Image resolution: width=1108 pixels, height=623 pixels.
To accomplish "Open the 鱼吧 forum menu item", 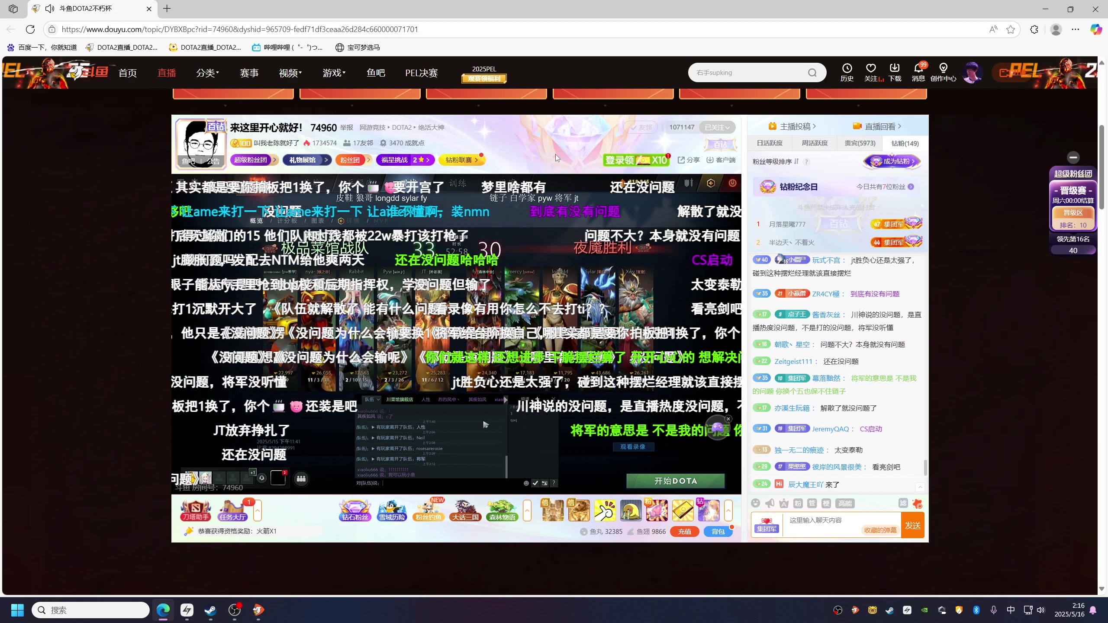I will coord(376,73).
